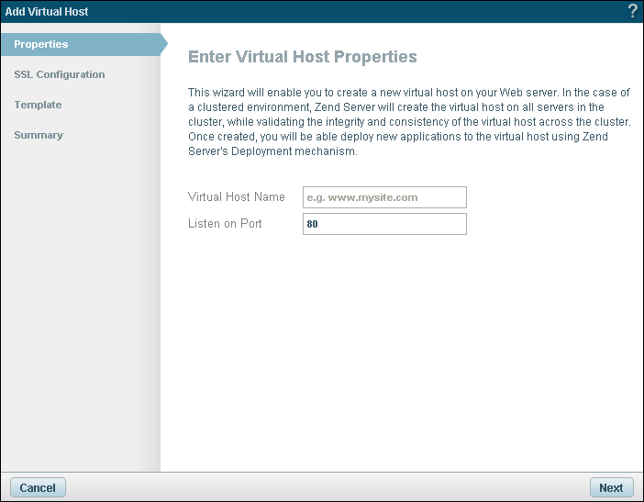644x502 pixels.
Task: Select the Properties wizard step
Action: 41,44
